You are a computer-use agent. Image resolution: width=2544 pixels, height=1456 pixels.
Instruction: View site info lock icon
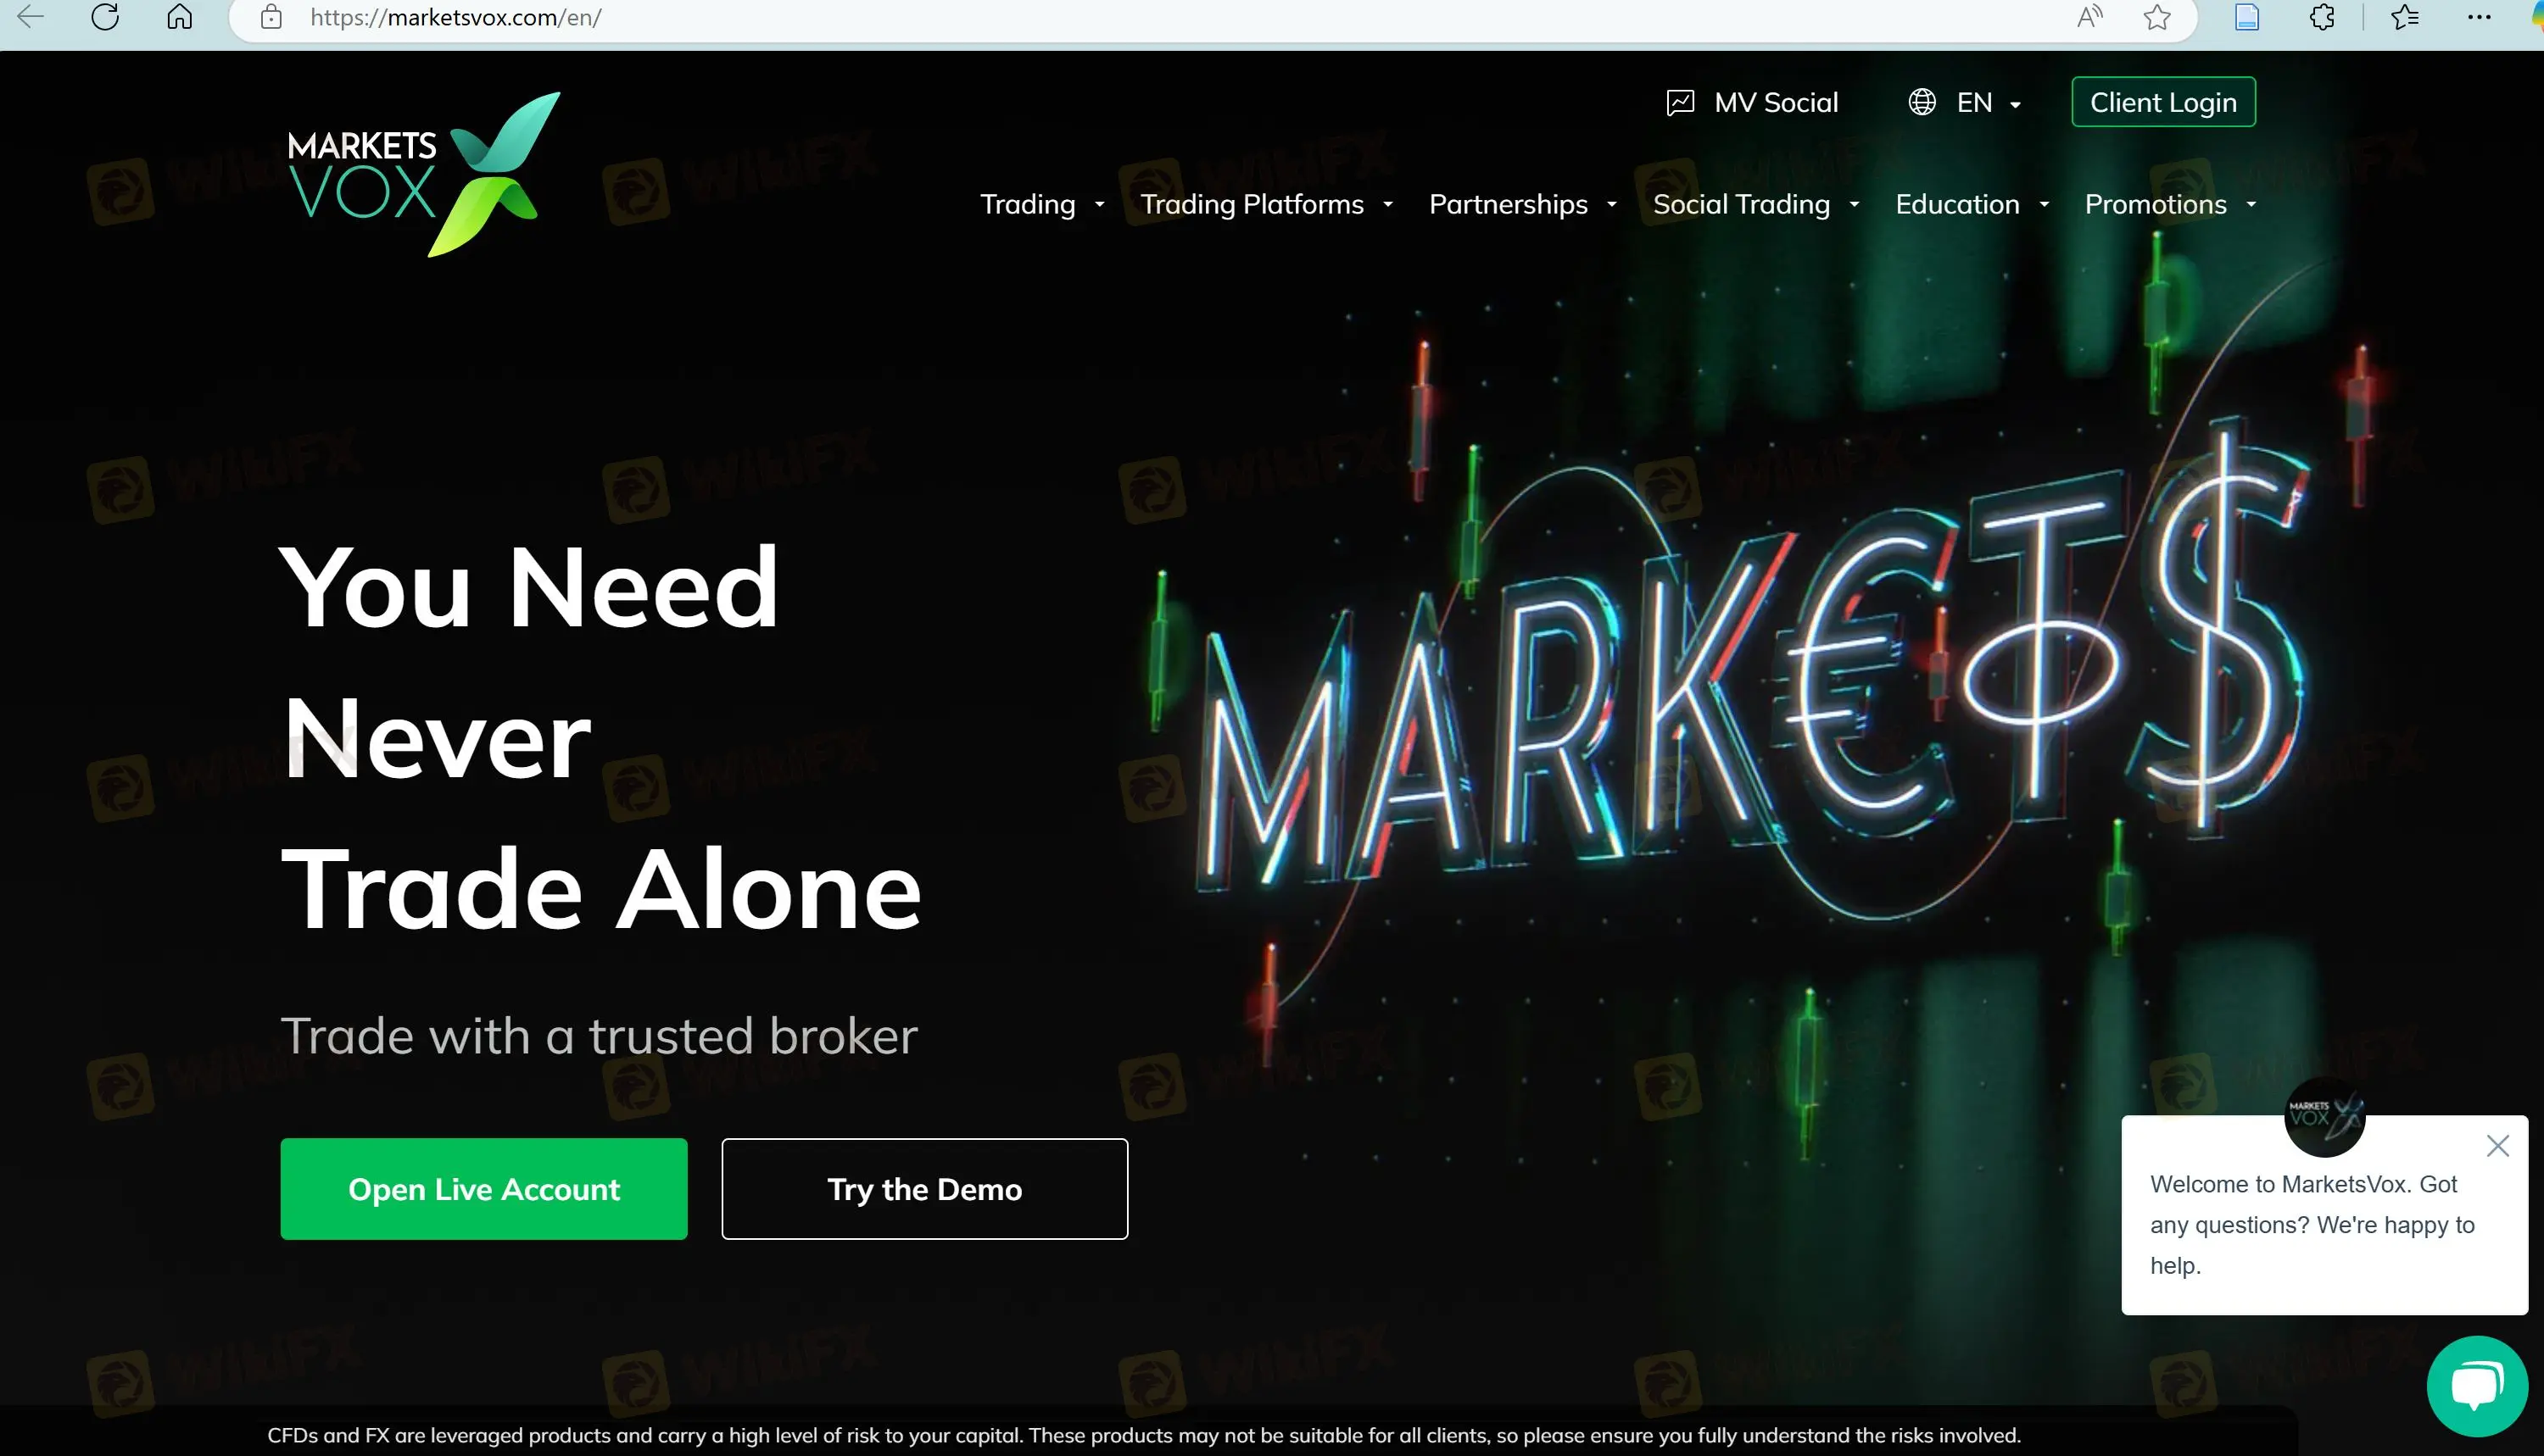(x=271, y=17)
